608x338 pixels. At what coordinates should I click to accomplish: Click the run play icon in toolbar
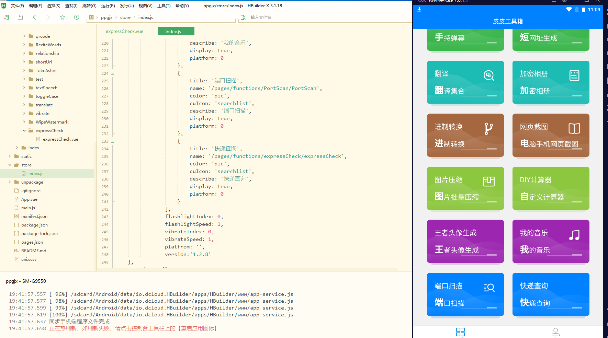click(77, 17)
